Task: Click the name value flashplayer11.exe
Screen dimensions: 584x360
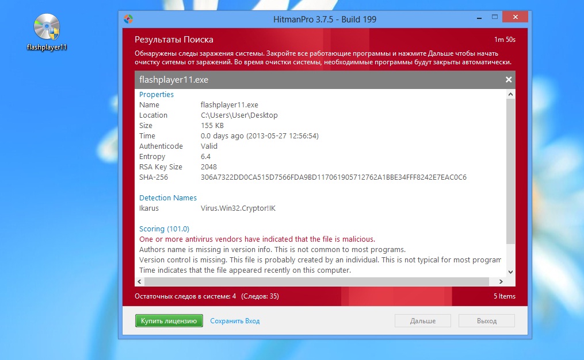Action: pyautogui.click(x=230, y=104)
